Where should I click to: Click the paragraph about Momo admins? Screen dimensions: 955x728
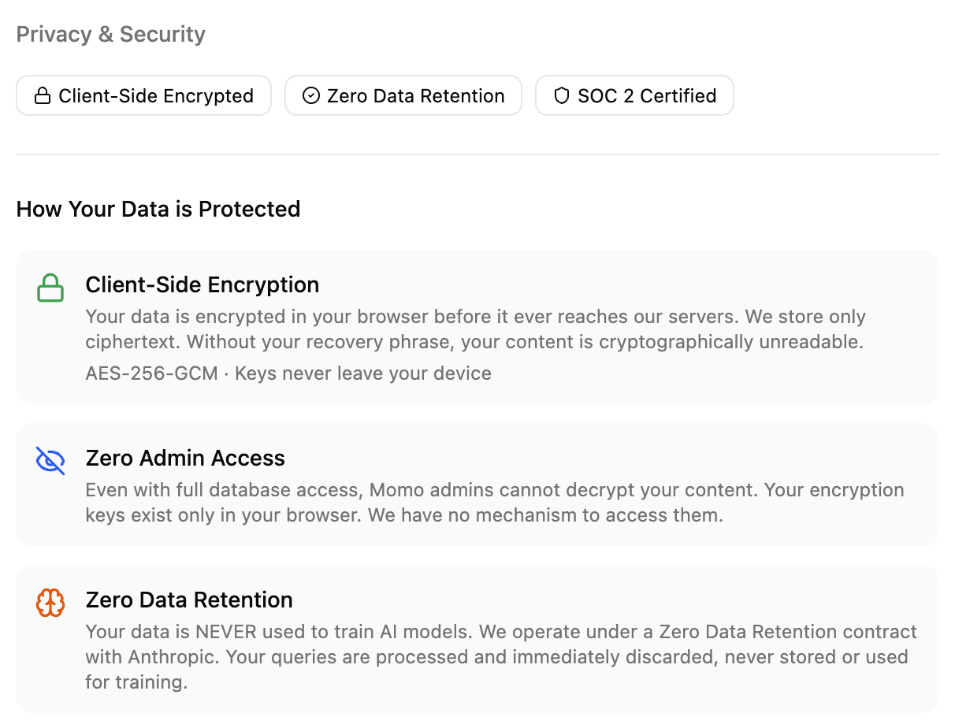(x=494, y=503)
